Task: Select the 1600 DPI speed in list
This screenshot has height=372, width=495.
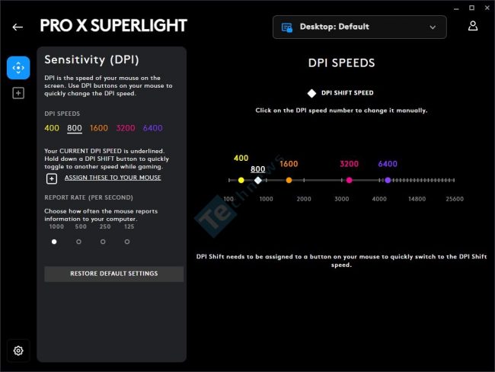Action: 99,128
